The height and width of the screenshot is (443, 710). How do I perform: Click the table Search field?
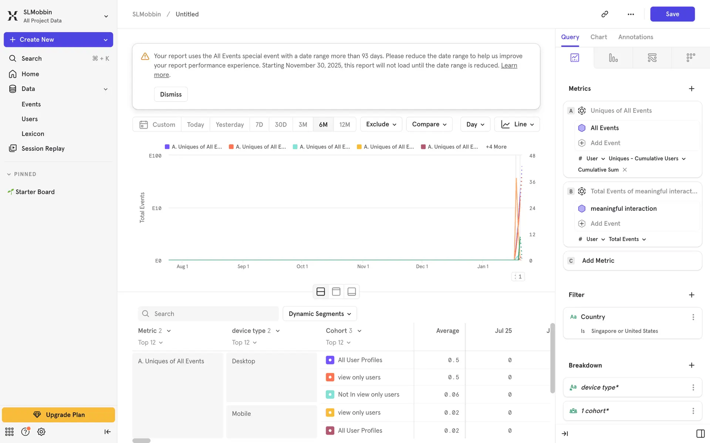pos(208,314)
